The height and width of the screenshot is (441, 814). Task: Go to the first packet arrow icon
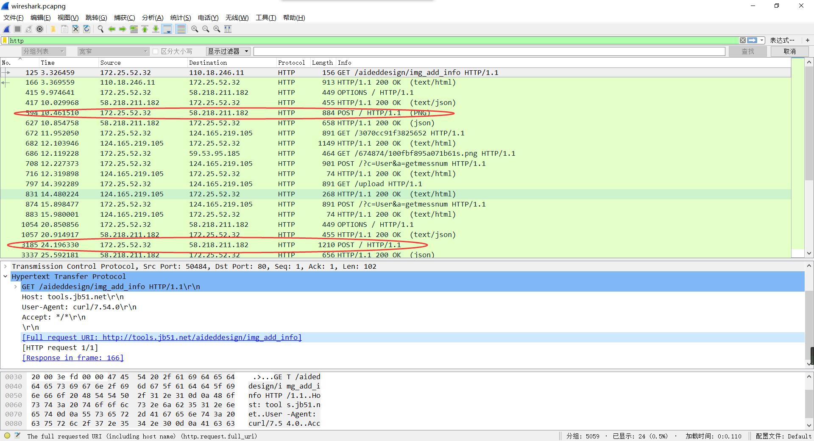[145, 29]
